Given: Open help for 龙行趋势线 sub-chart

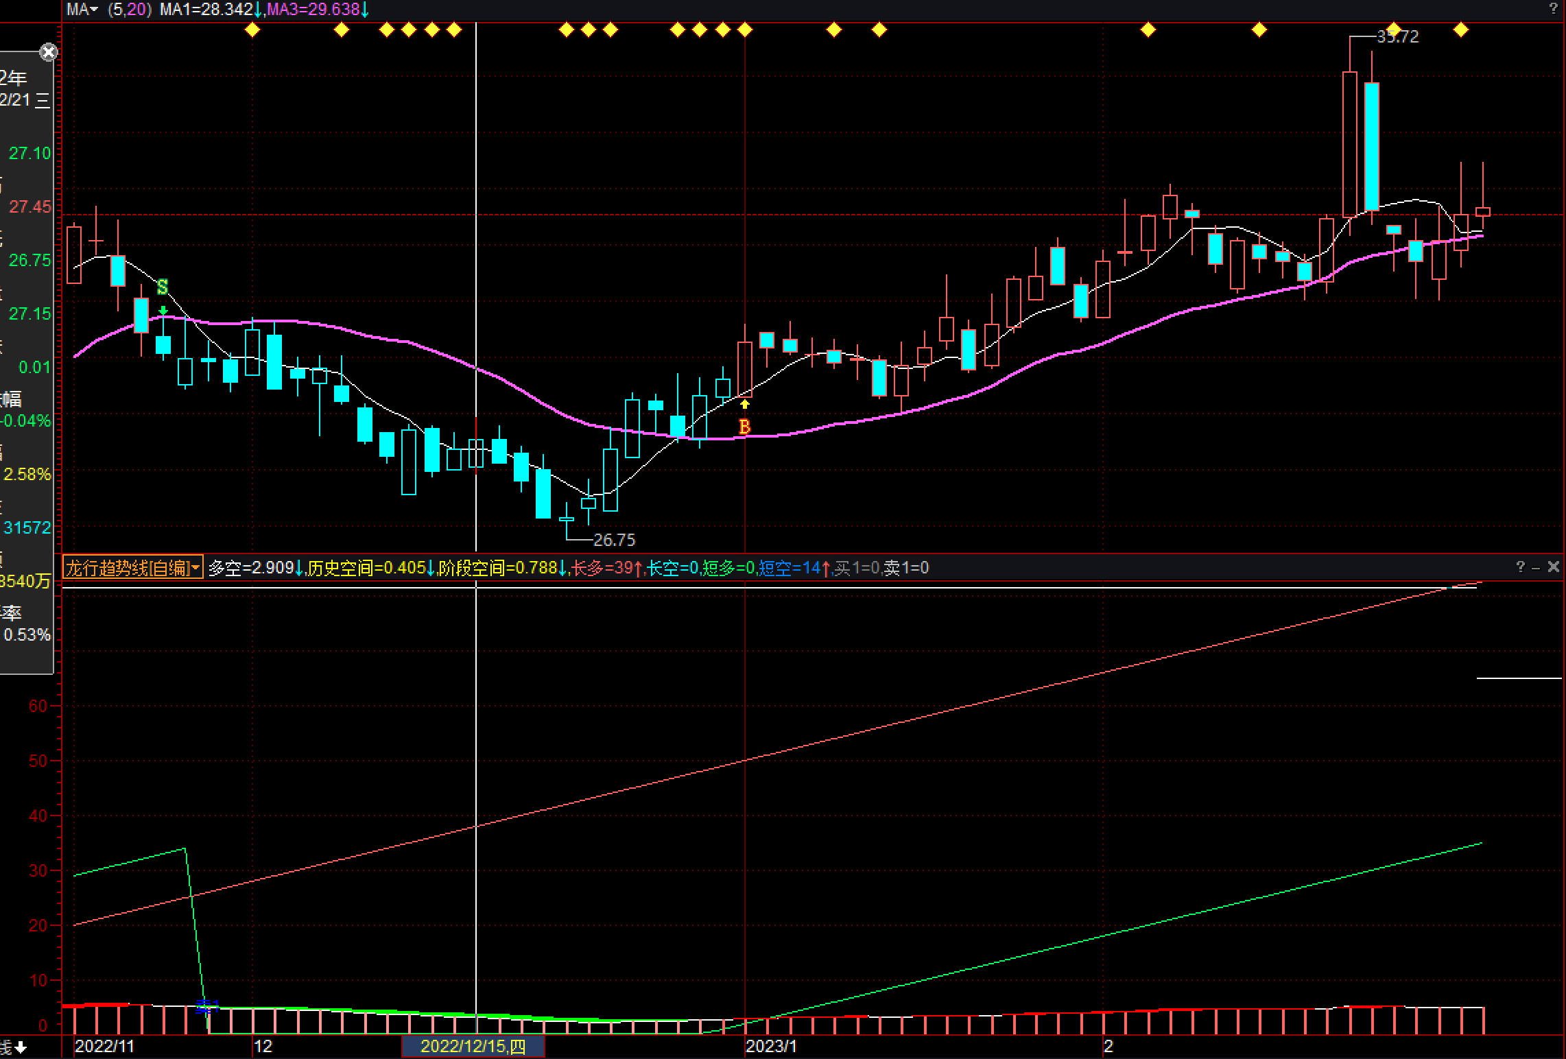Looking at the screenshot, I should [x=1521, y=567].
